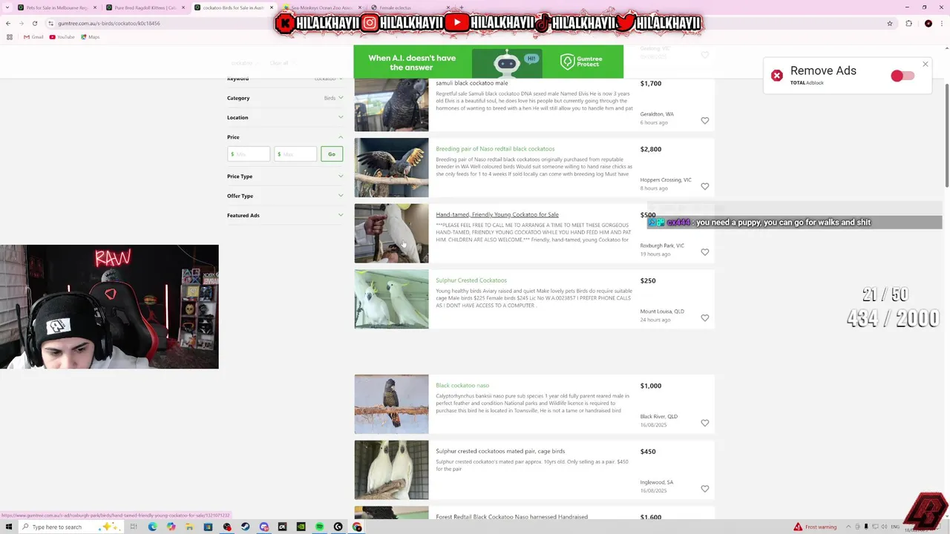Open Breeding pair of Naso redtail listing

tap(495, 149)
